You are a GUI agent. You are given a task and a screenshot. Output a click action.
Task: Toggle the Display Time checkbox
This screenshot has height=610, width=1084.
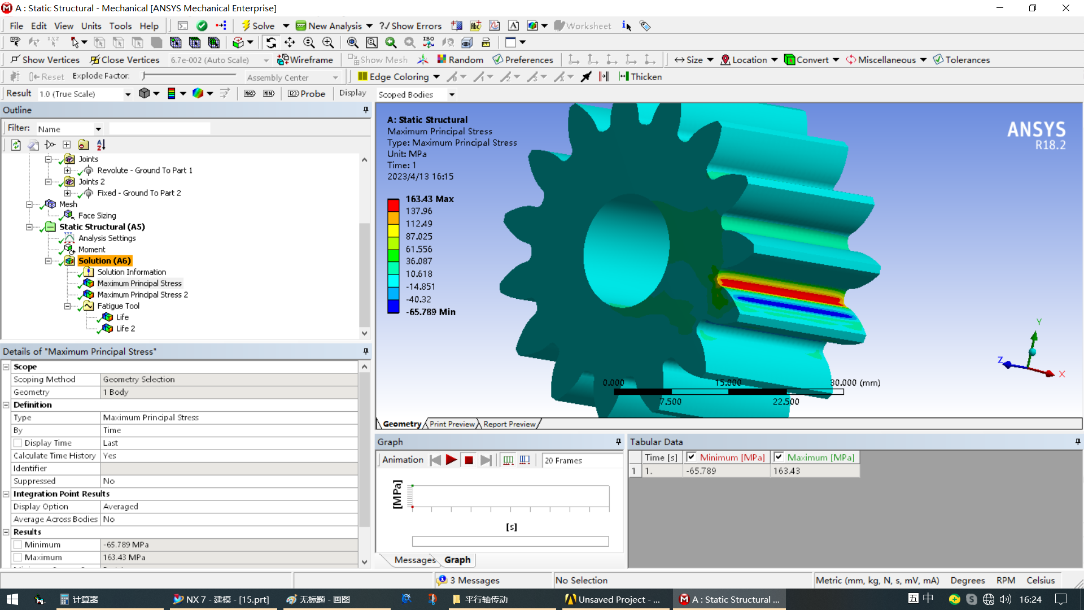coord(18,443)
